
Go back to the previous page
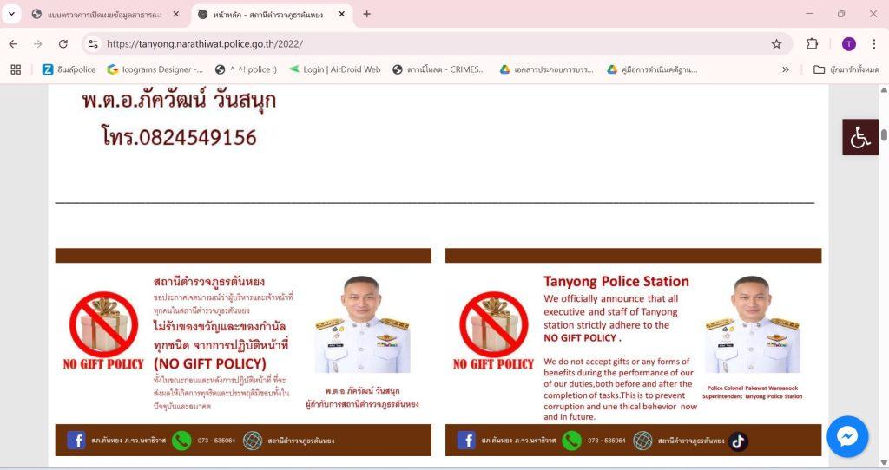[14, 43]
